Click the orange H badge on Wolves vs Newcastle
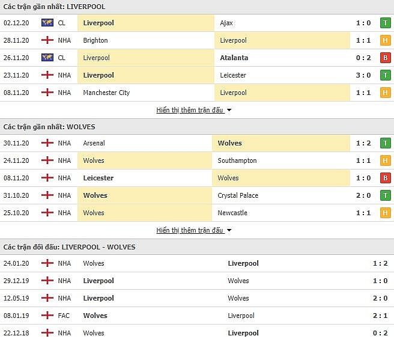The height and width of the screenshot is (339, 394). tap(385, 213)
